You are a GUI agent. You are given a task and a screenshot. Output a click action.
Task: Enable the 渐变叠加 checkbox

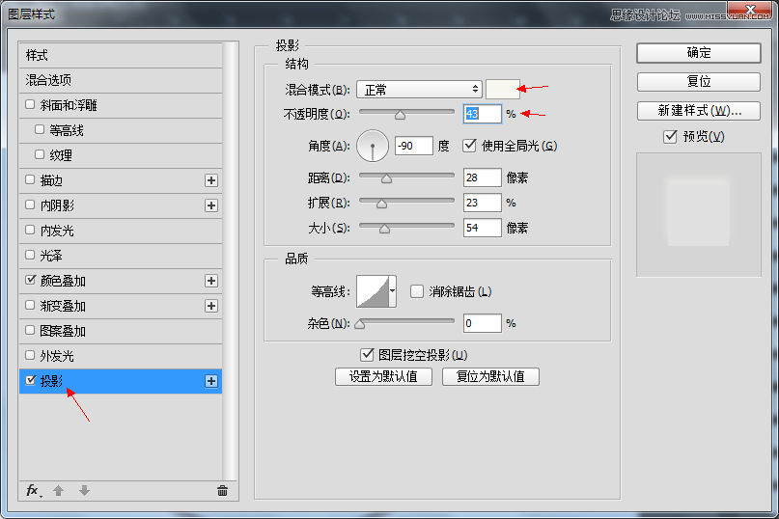tap(30, 305)
